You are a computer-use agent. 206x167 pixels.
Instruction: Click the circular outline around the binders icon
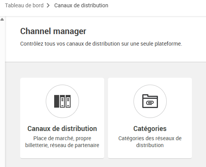(62, 101)
